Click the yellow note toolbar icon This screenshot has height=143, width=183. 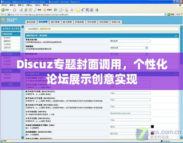point(78,10)
